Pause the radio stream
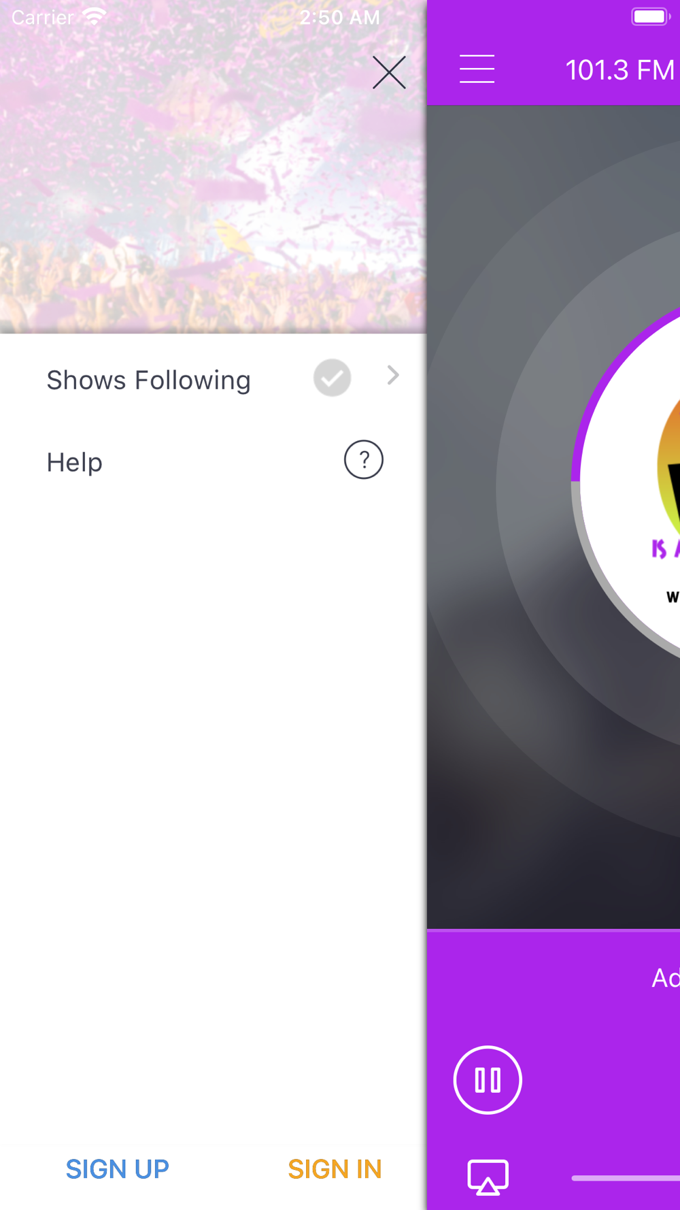Image resolution: width=680 pixels, height=1210 pixels. (488, 1080)
